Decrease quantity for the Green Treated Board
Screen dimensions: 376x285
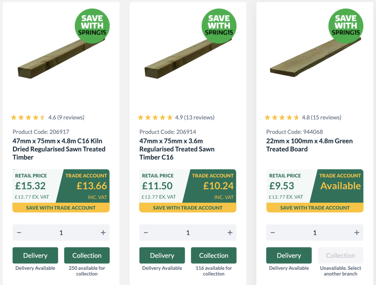273,232
